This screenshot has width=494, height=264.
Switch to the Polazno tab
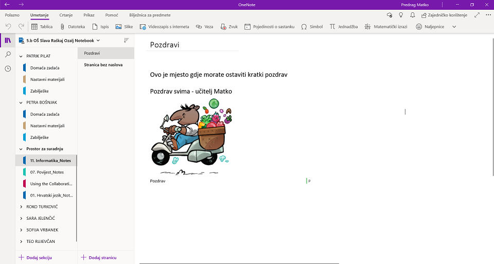(x=12, y=15)
